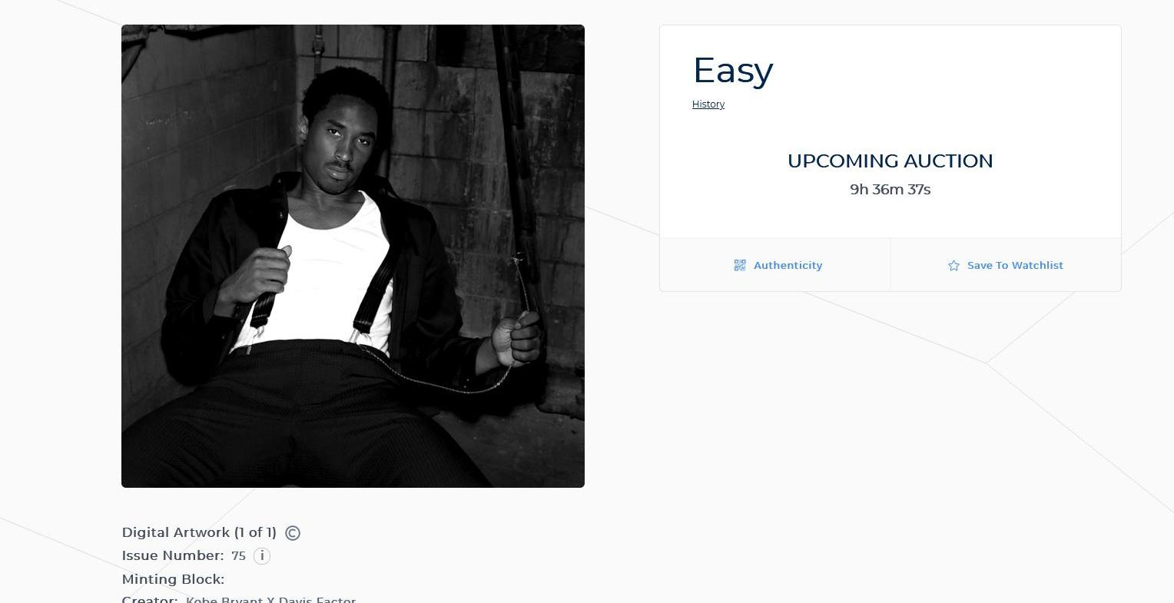This screenshot has height=603, width=1174.
Task: Click the 9h 36m 37s countdown timer
Action: pos(890,189)
